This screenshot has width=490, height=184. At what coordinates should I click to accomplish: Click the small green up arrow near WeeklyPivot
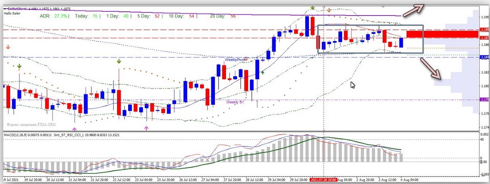[263, 73]
